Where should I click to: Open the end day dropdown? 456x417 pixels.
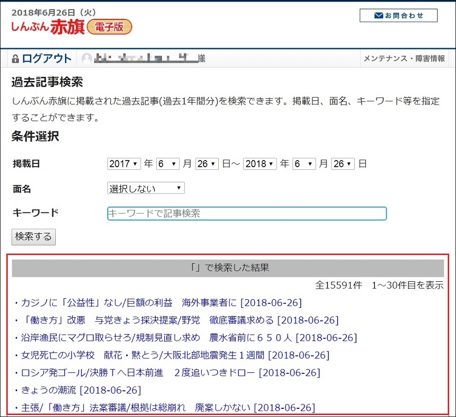(343, 164)
